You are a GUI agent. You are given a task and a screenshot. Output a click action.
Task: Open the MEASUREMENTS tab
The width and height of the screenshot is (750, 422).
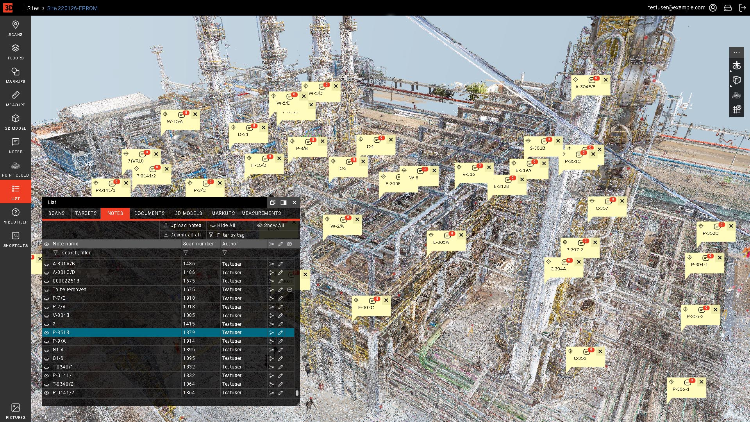(261, 213)
